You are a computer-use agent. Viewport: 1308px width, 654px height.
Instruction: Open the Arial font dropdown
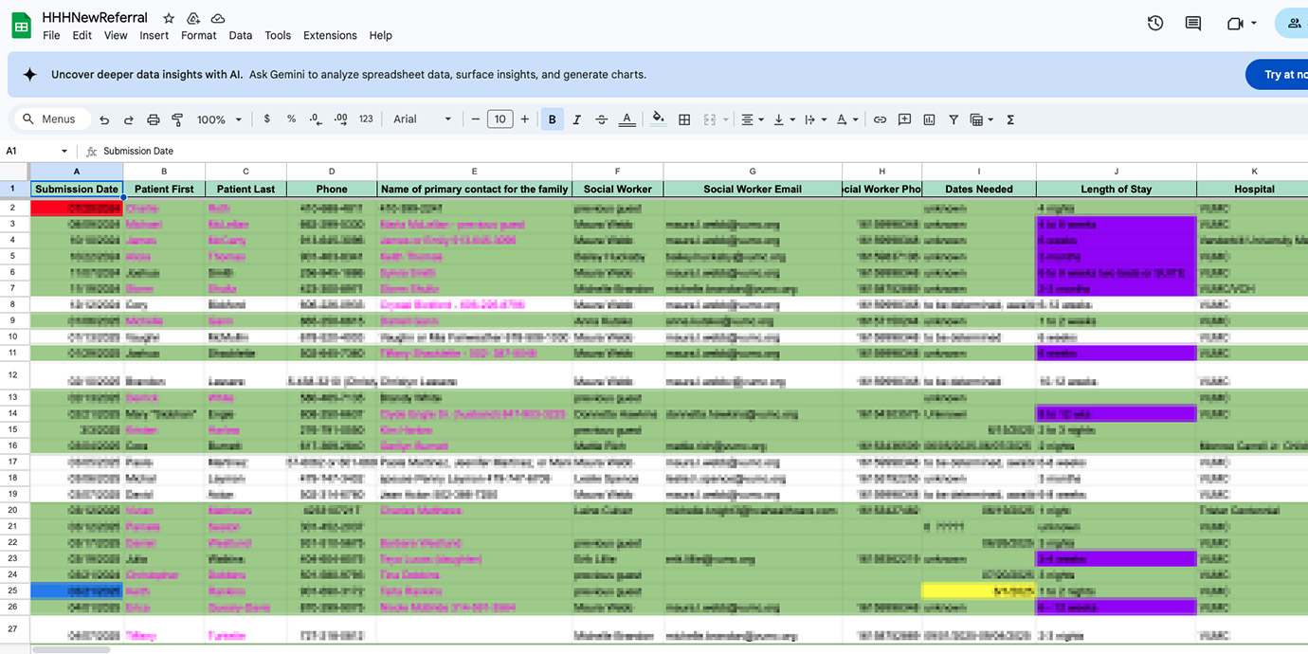(x=422, y=119)
